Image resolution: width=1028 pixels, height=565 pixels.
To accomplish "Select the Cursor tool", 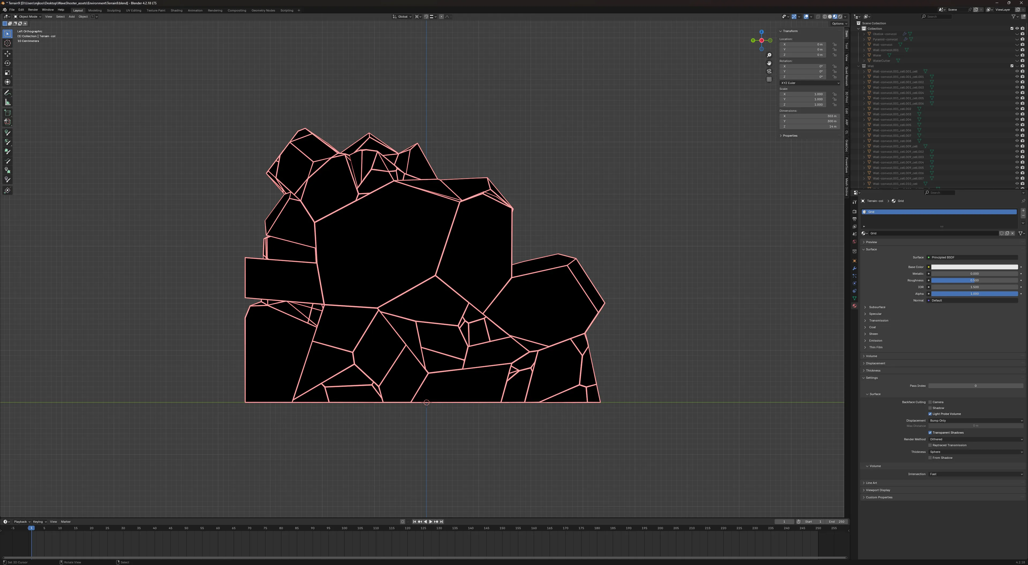I will (7, 43).
